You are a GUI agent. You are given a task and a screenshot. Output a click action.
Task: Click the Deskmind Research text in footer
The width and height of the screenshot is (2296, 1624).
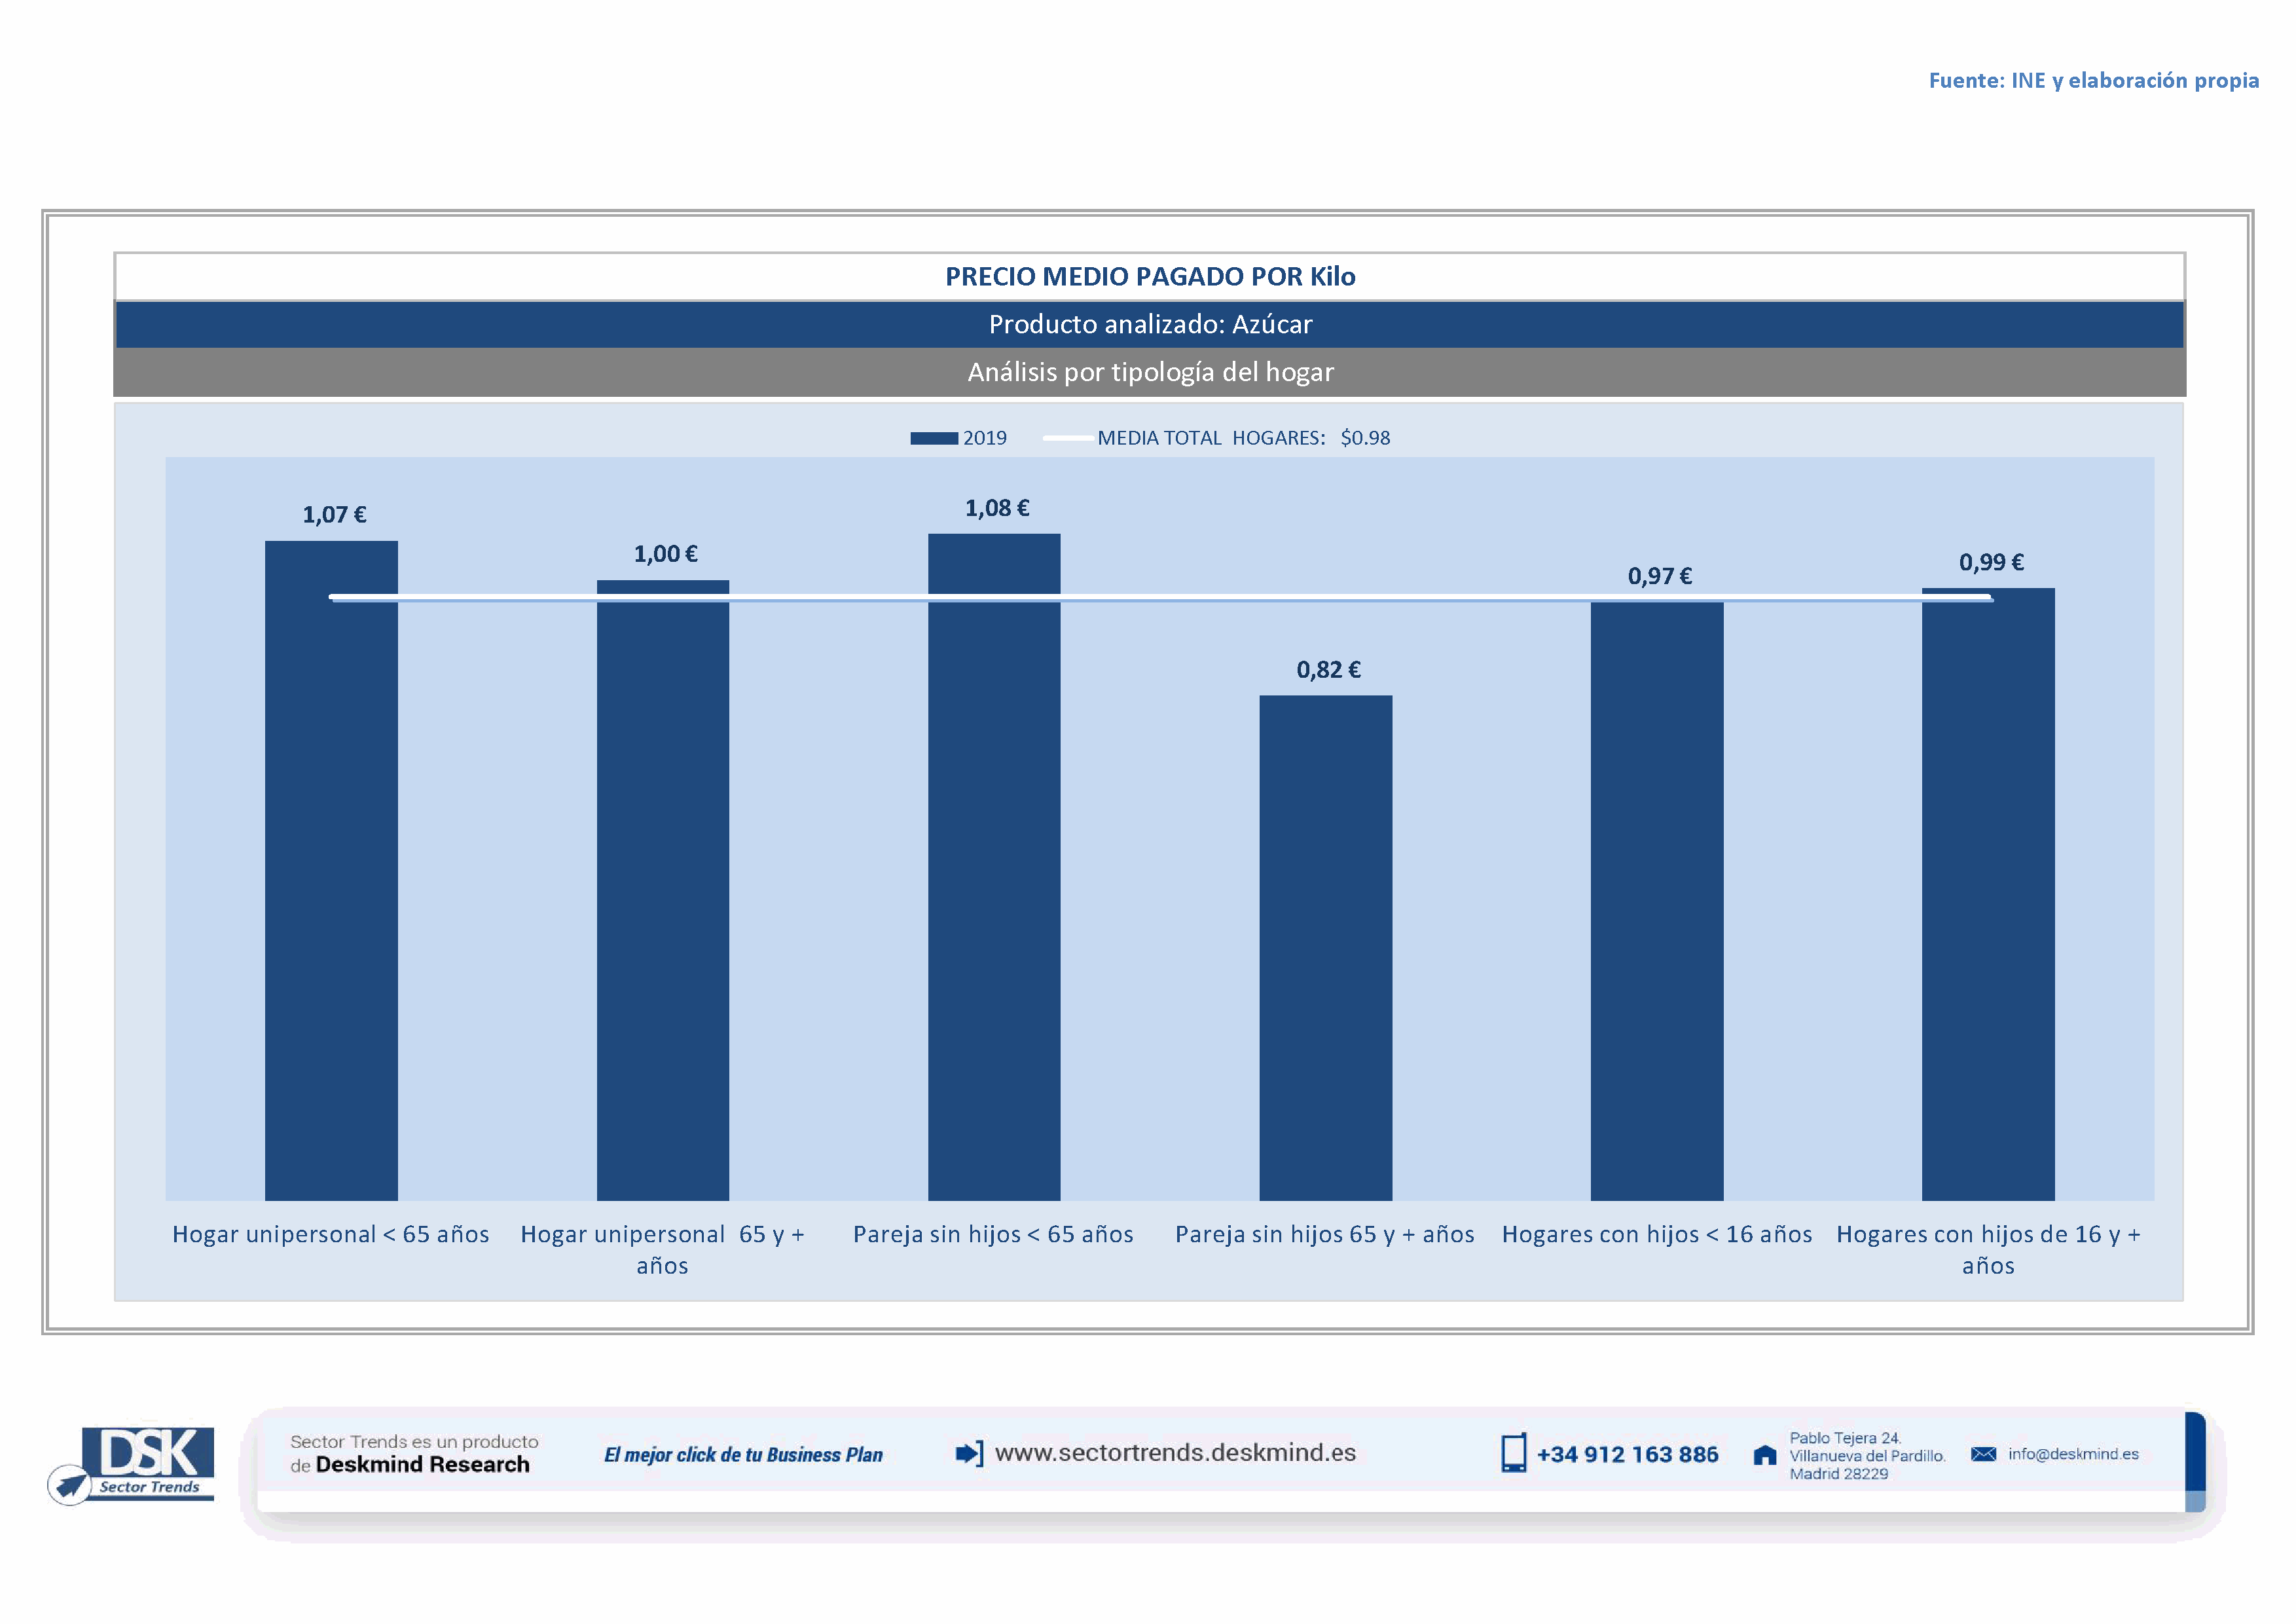[422, 1465]
